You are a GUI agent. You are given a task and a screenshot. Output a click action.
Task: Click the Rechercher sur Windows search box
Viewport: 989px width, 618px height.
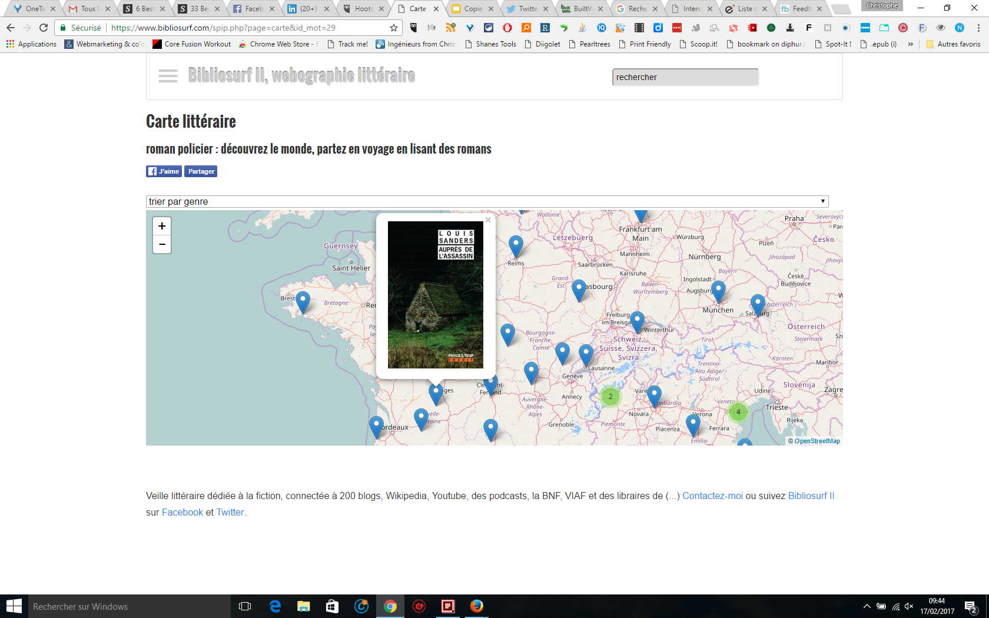point(129,606)
